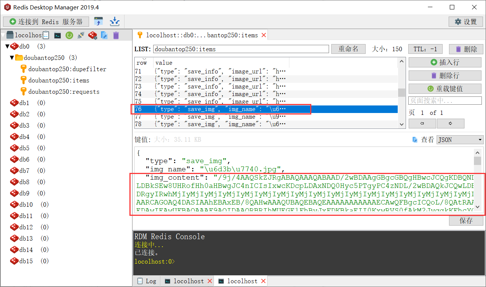The image size is (486, 287).
Task: Click the db11 database icon
Action: click(14, 216)
